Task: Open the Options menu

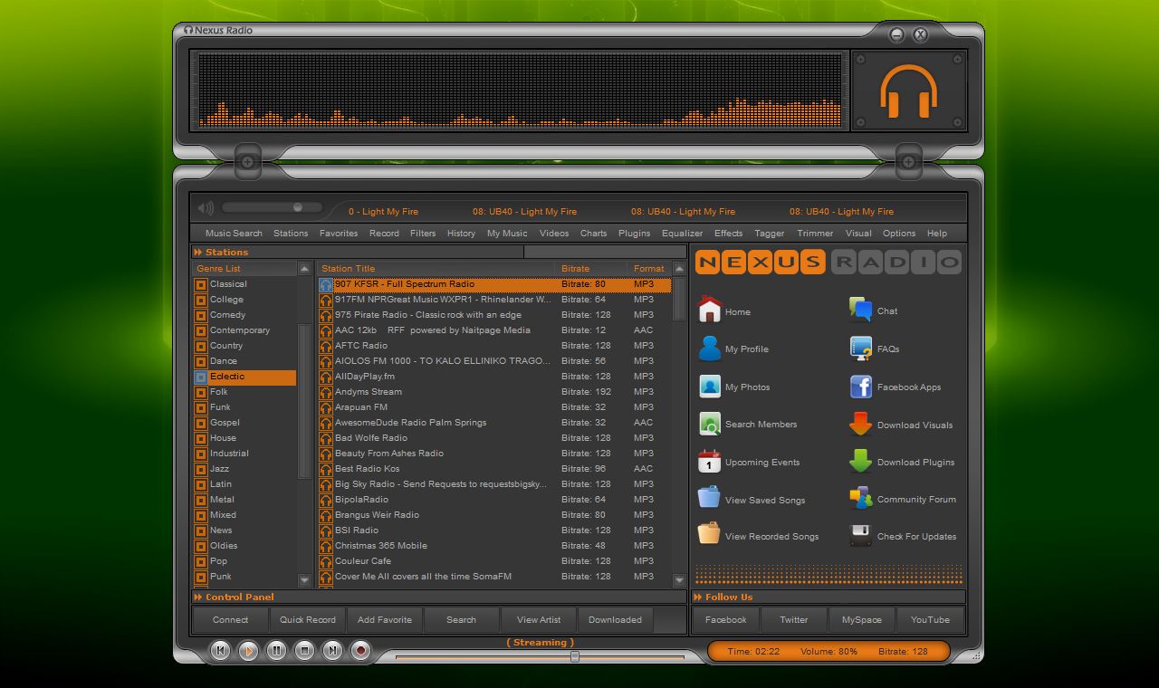Action: coord(899,233)
